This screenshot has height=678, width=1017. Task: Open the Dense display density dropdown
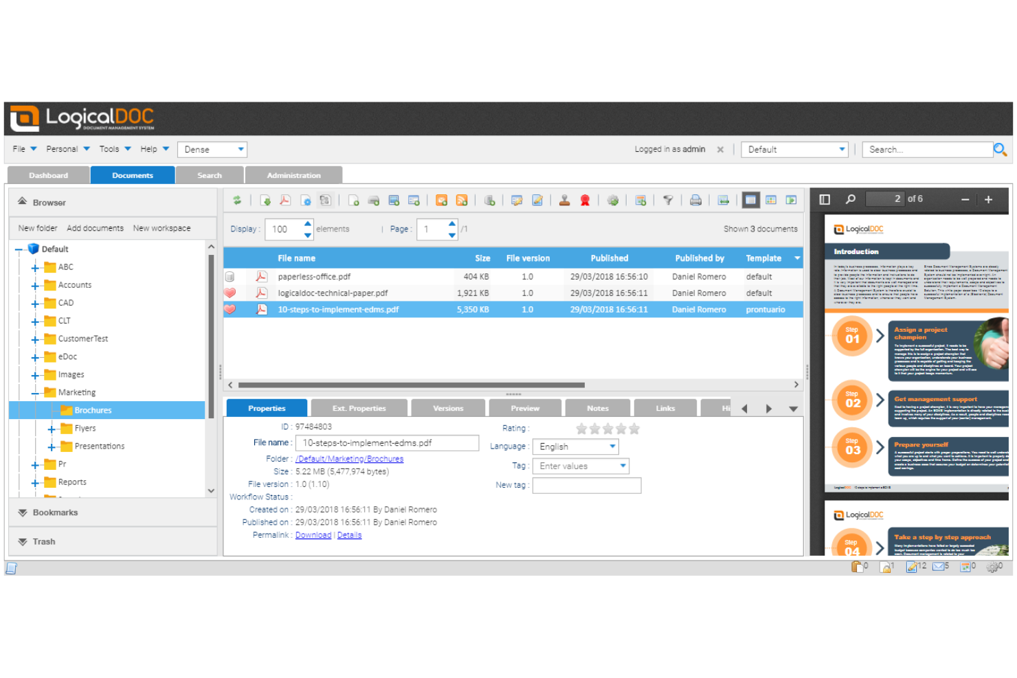point(240,149)
